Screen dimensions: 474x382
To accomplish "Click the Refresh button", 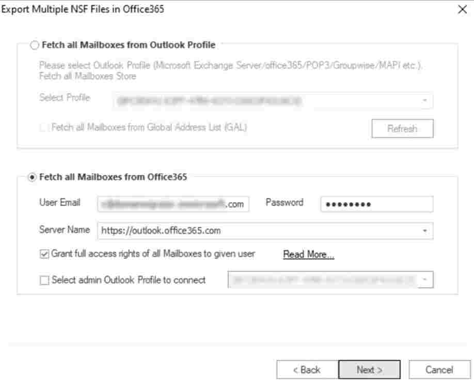I will tap(402, 129).
